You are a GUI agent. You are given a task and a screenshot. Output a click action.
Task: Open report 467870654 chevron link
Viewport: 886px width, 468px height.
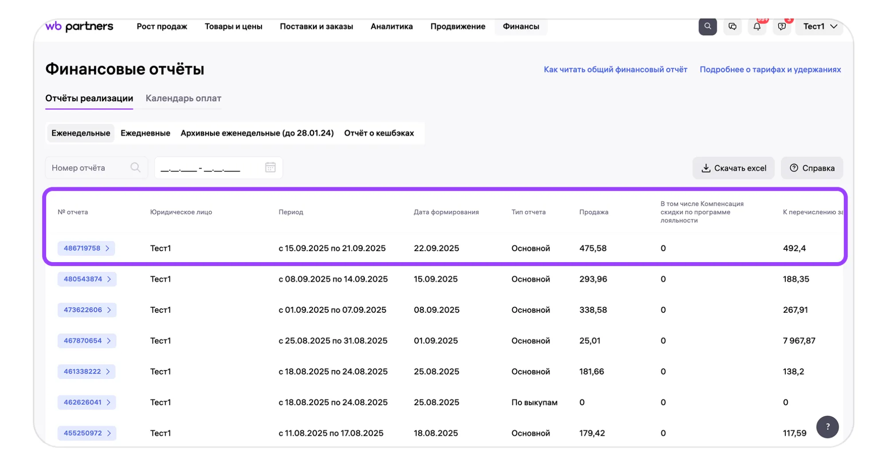(87, 341)
